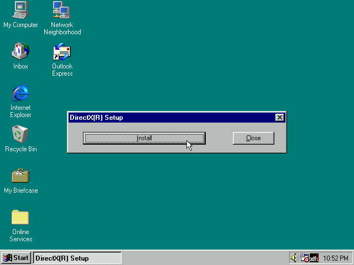Launch the Internet Explorer desktop icon

point(20,93)
